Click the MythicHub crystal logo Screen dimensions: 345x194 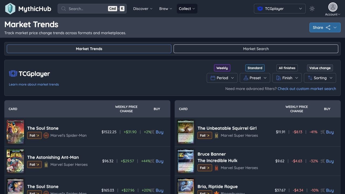click(10, 9)
